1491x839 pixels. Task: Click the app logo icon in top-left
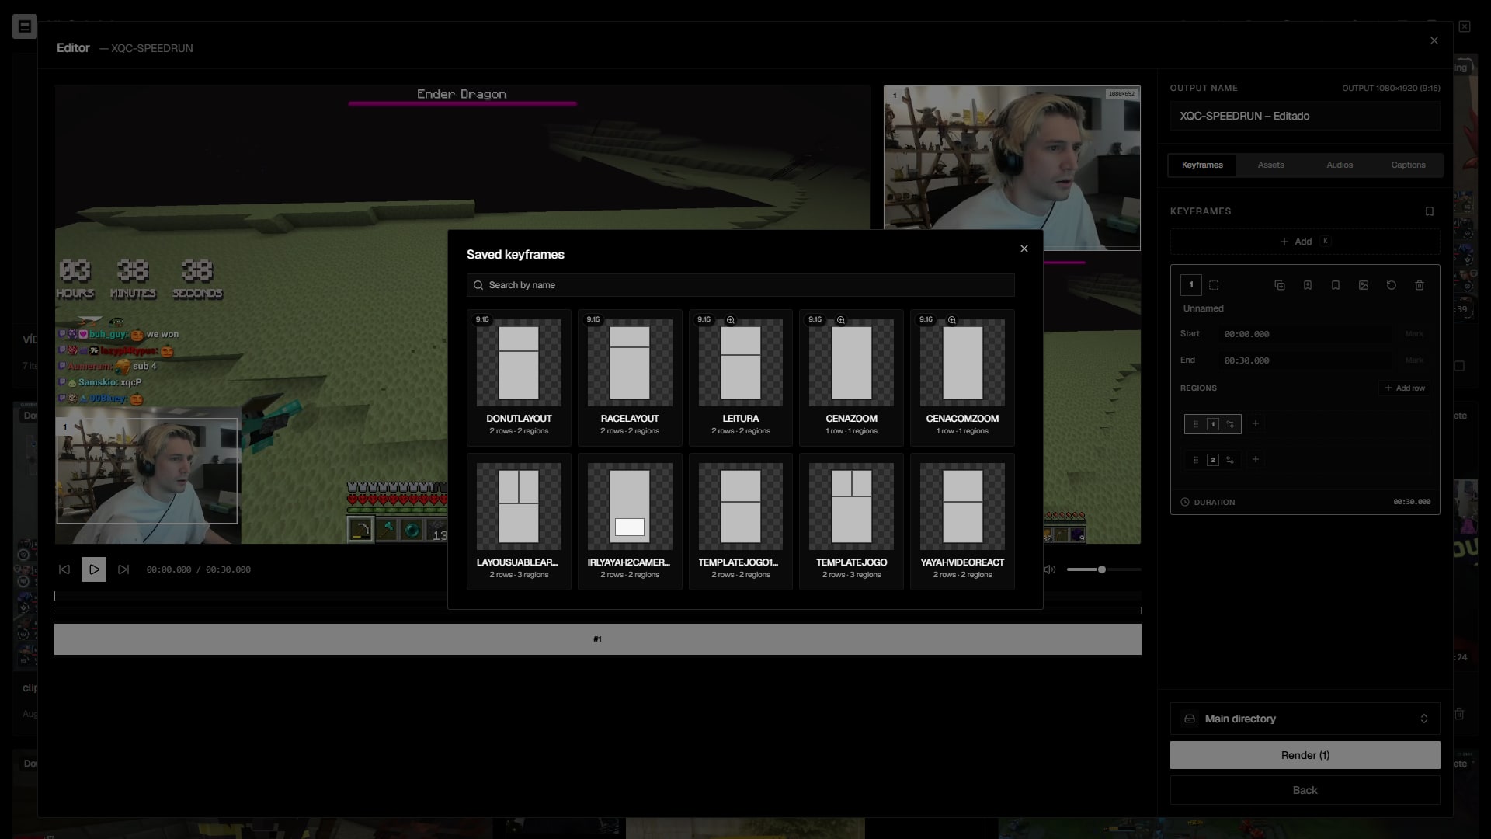24,27
